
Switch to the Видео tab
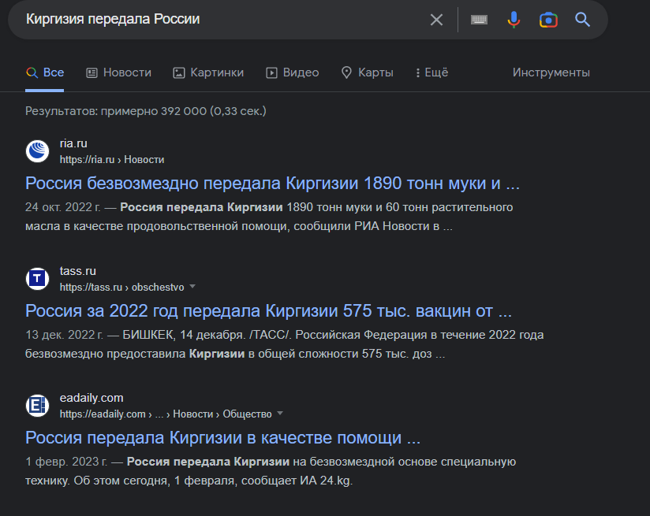pyautogui.click(x=293, y=72)
